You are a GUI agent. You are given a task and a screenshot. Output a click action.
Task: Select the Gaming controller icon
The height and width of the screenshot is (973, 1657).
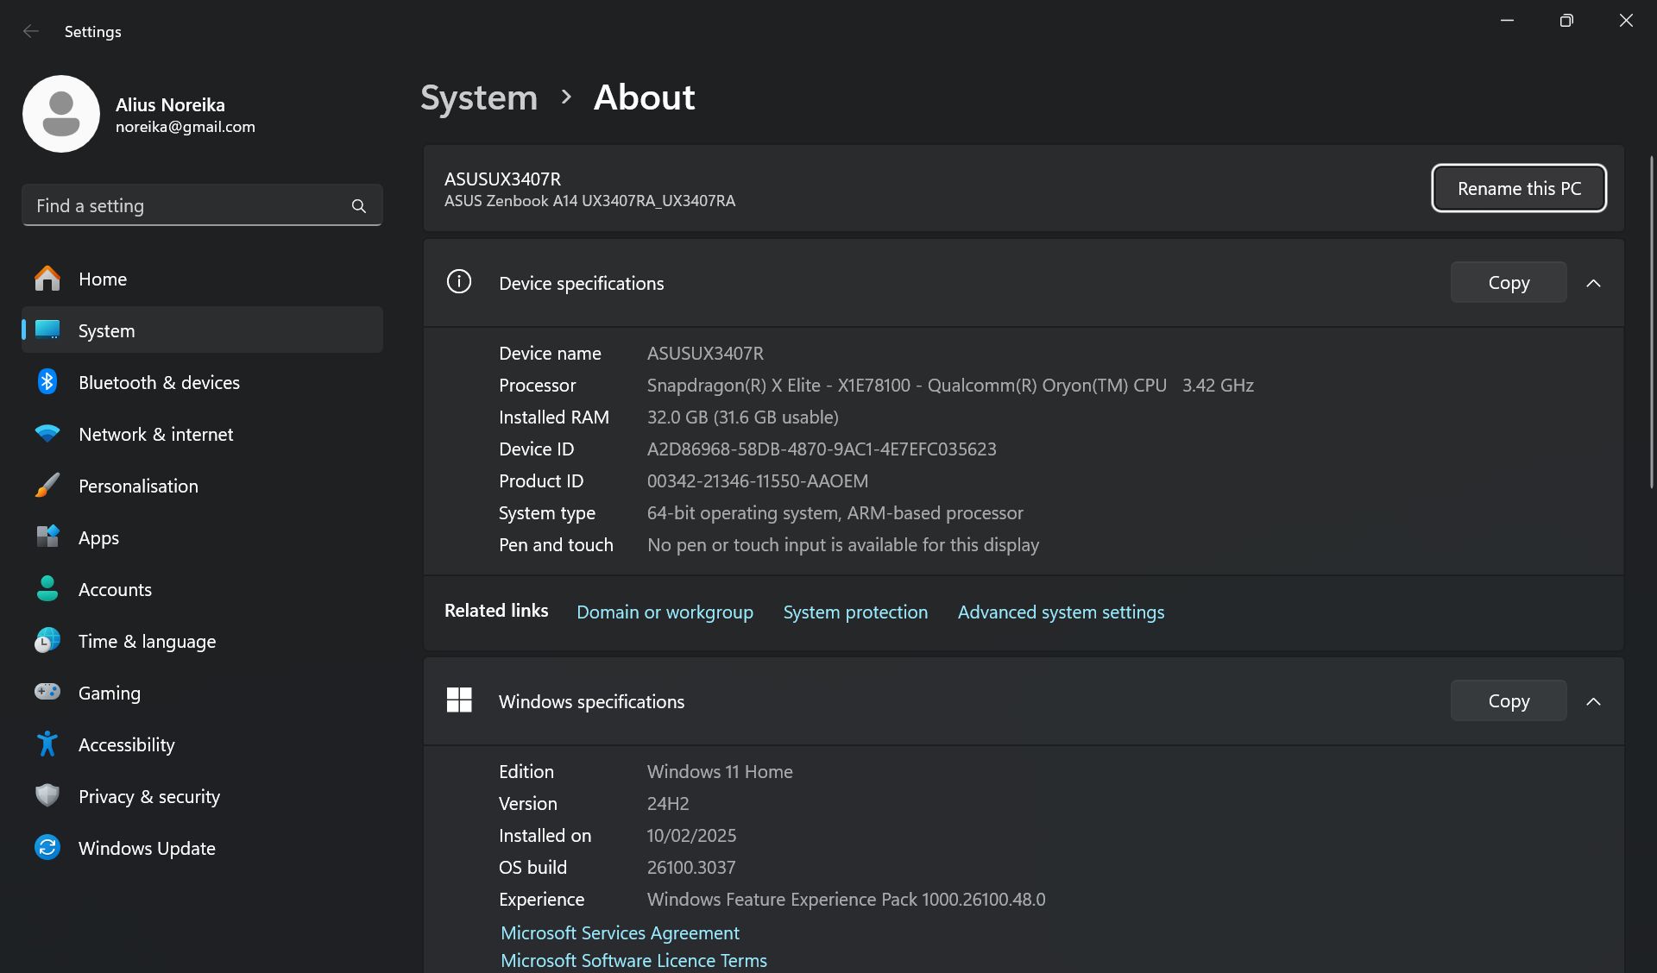(47, 692)
